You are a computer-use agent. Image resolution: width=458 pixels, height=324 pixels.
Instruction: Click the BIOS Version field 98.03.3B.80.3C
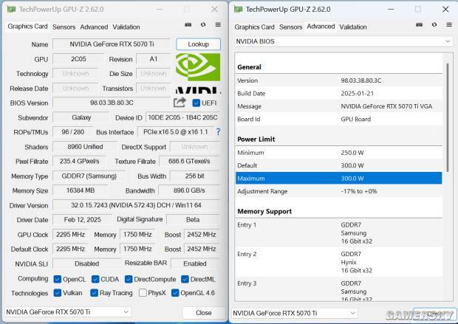[x=112, y=103]
